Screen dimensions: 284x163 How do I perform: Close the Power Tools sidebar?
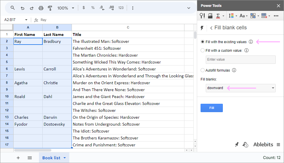(x=279, y=6)
